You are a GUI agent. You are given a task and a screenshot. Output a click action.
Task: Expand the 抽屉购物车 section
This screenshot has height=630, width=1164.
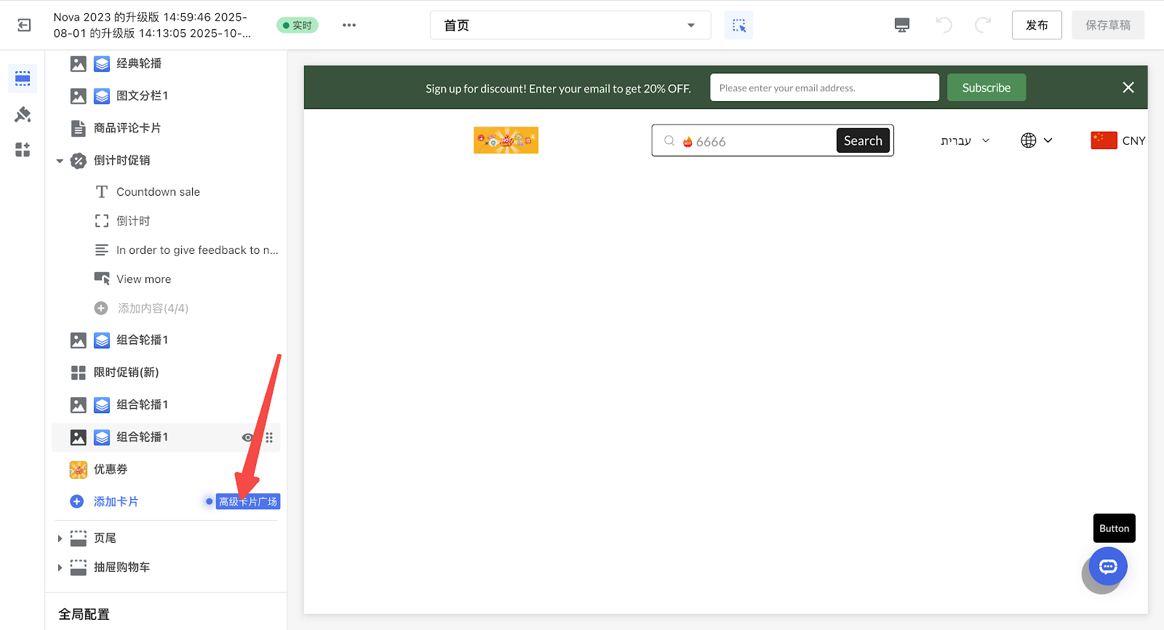click(60, 567)
